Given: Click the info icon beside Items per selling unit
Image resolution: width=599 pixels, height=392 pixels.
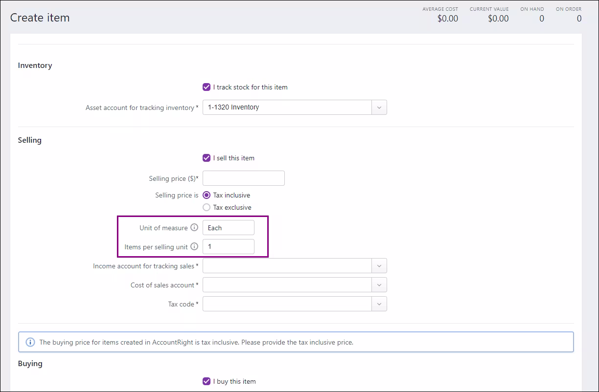Looking at the screenshot, I should click(194, 247).
